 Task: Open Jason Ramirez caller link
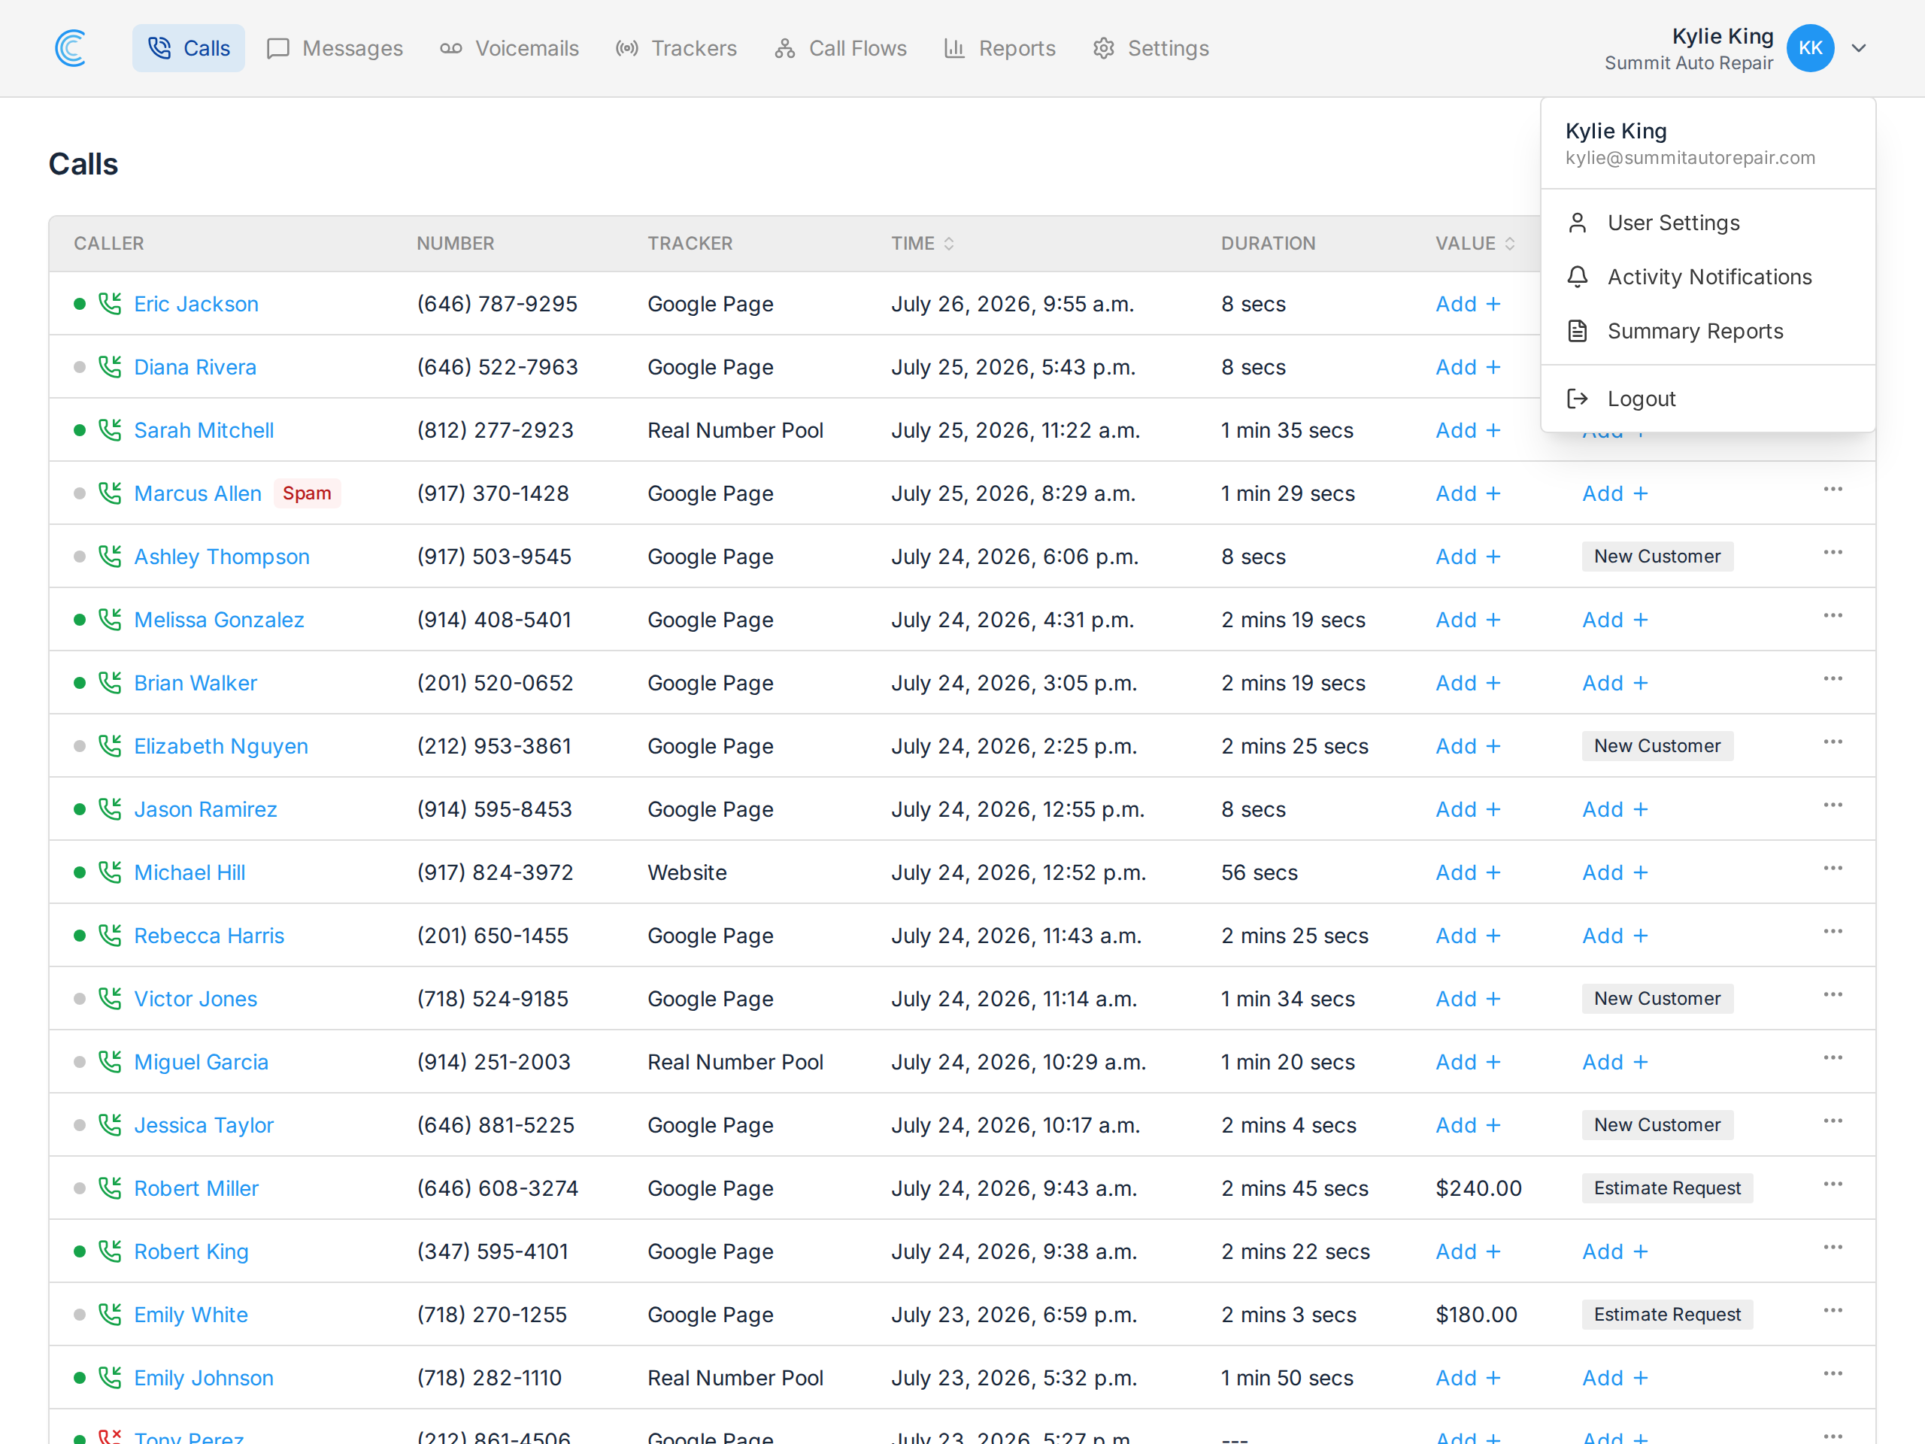pos(205,809)
